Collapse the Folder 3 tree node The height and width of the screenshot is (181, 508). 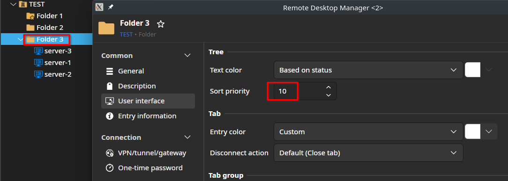coord(21,39)
